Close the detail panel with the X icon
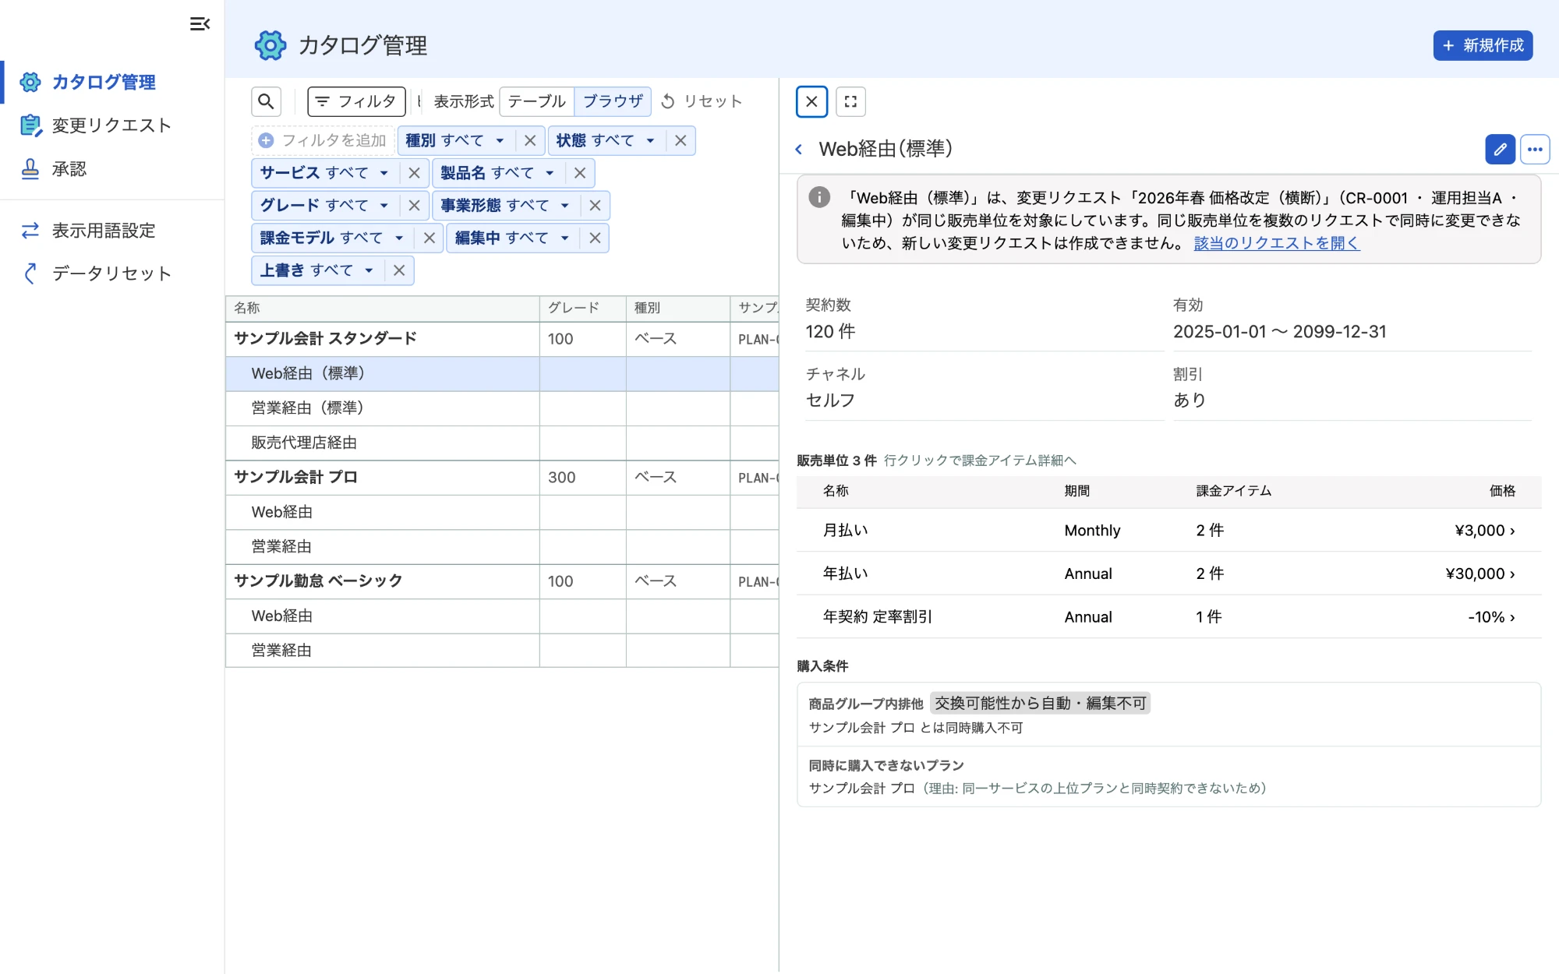Viewport: 1559px width, 974px height. click(x=811, y=101)
